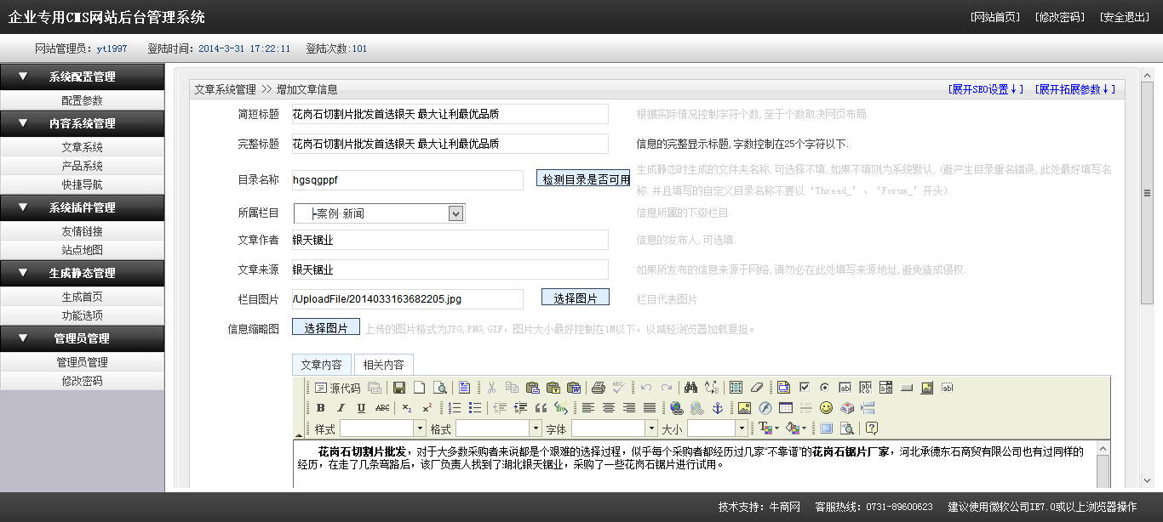
Task: Click the Find binoculars icon
Action: coord(690,388)
